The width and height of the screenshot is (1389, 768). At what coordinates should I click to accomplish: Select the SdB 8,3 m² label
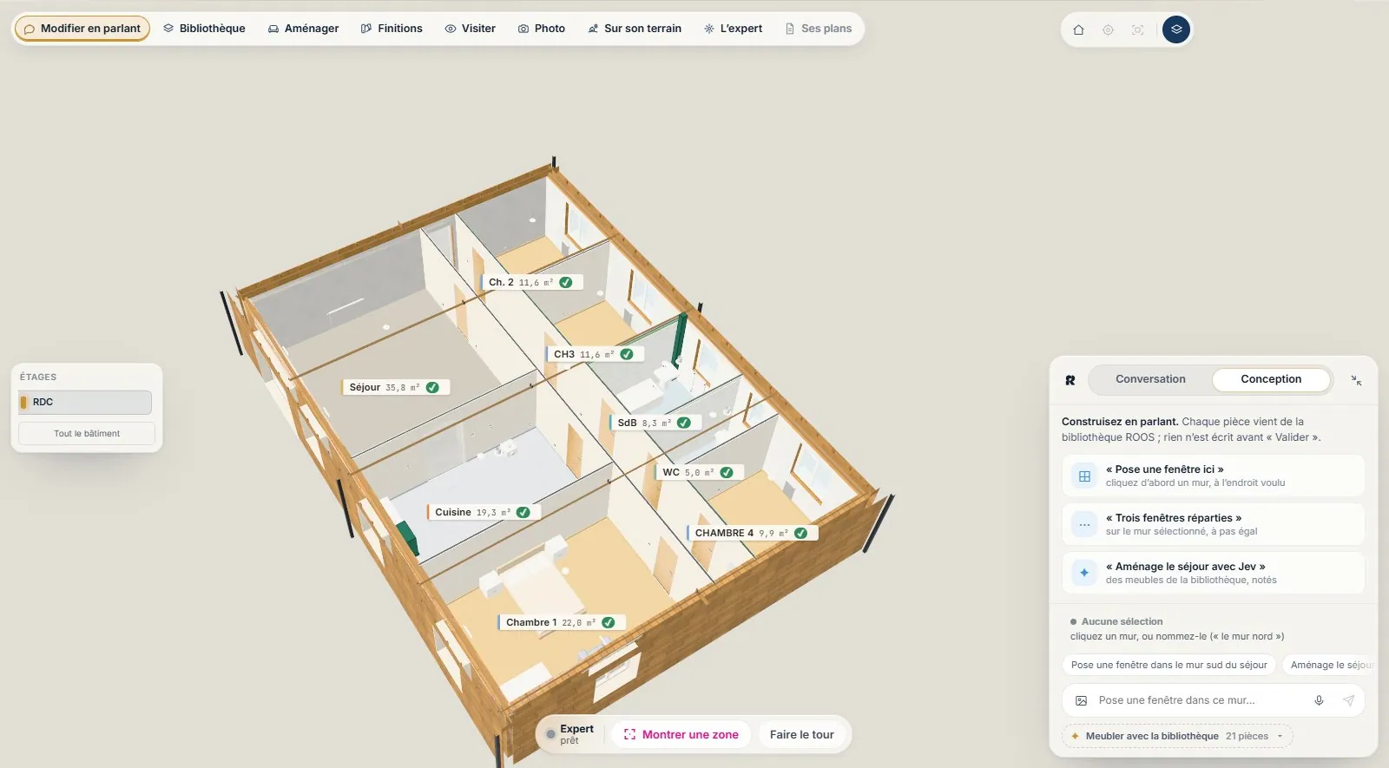point(655,423)
